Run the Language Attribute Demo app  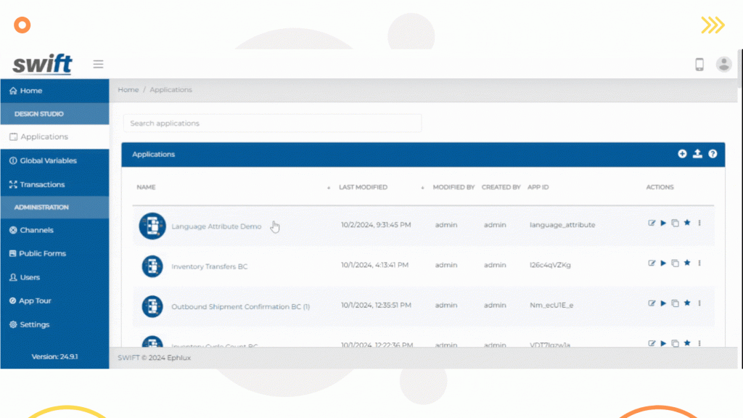663,223
